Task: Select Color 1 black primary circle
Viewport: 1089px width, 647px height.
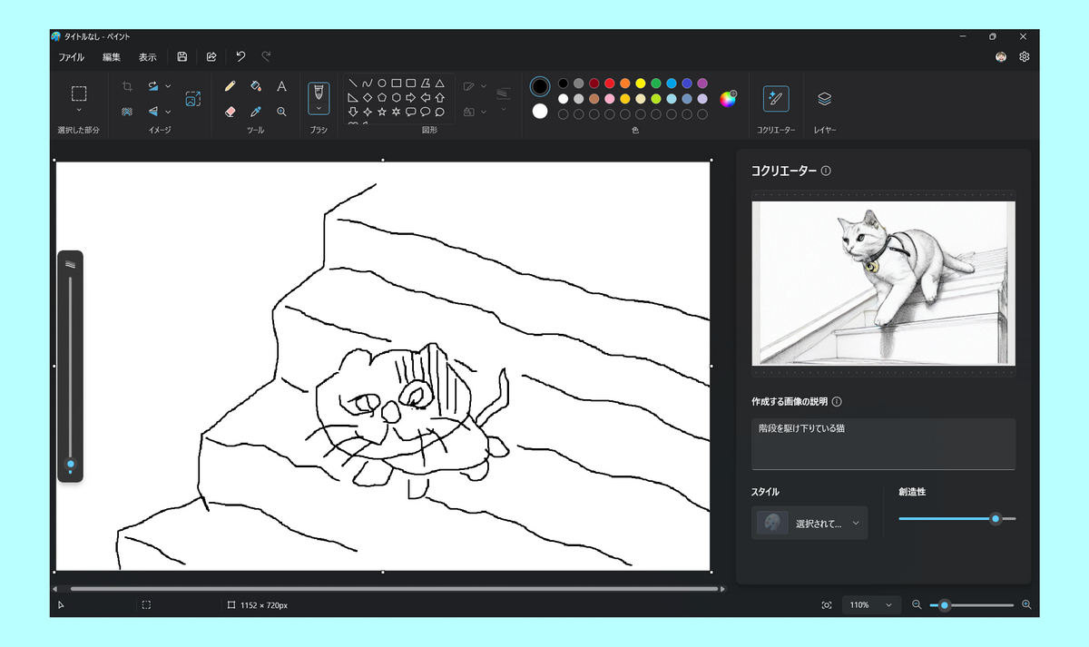Action: click(x=540, y=86)
